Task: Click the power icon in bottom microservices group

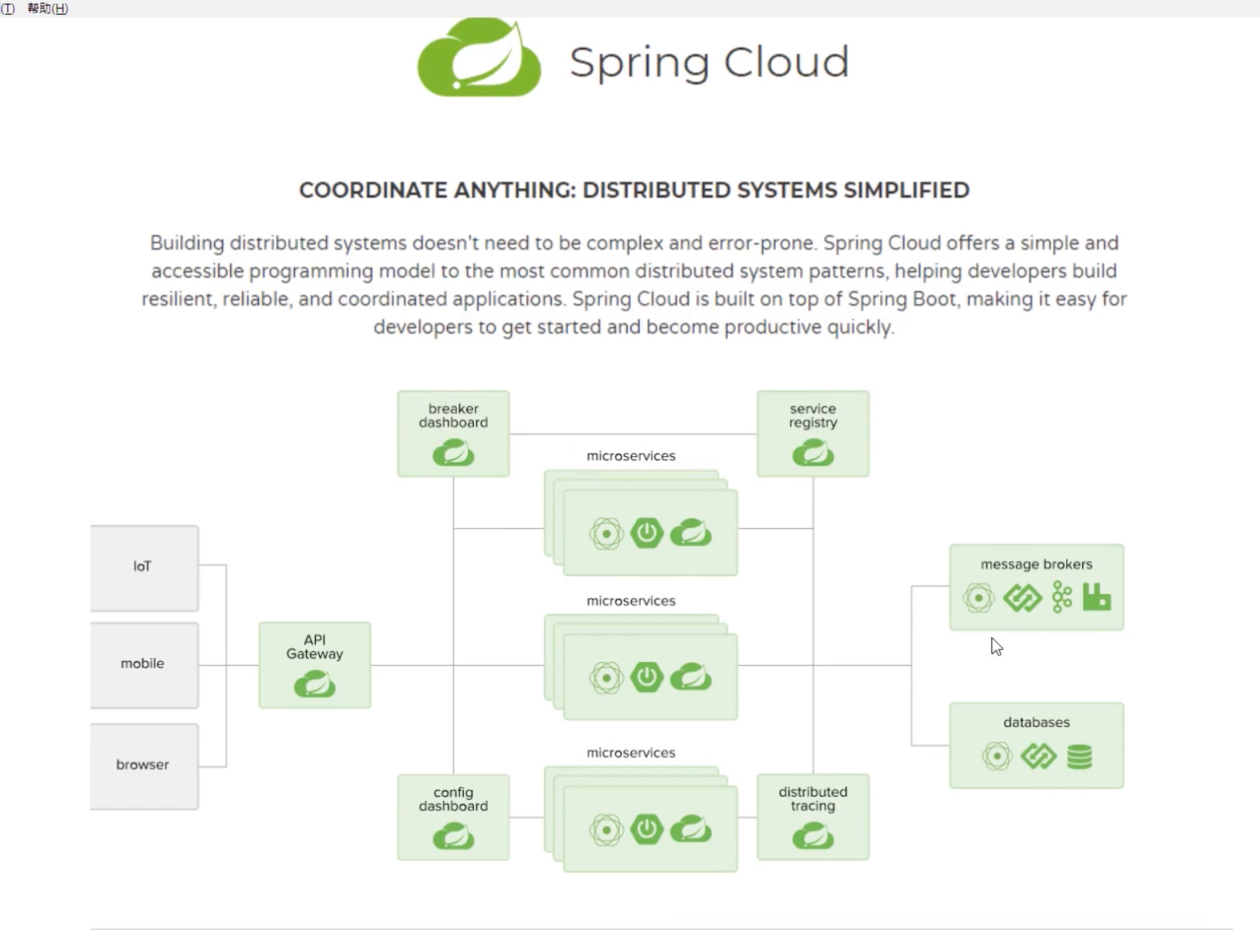Action: pyautogui.click(x=647, y=830)
